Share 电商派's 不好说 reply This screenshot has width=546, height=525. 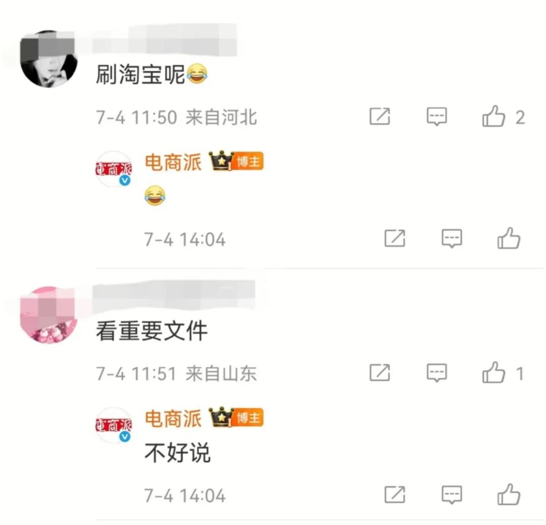(x=394, y=494)
